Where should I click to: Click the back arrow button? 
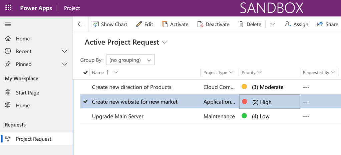[x=80, y=24]
